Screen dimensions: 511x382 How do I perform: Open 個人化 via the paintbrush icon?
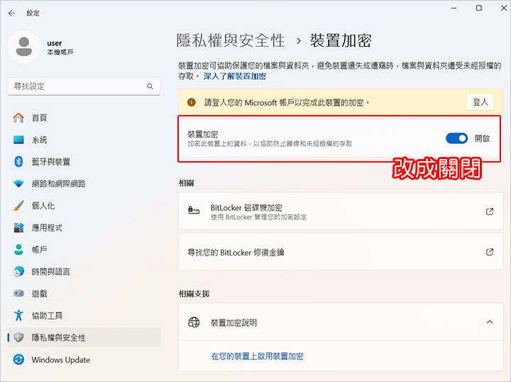[x=18, y=206]
